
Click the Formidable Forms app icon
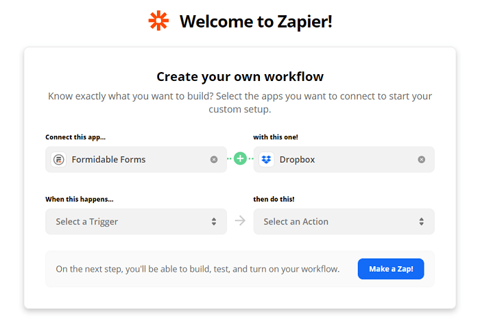pos(59,160)
